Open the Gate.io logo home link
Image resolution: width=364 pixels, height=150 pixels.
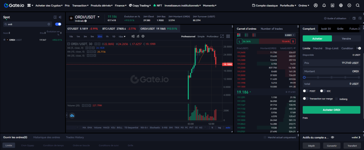click(14, 5)
